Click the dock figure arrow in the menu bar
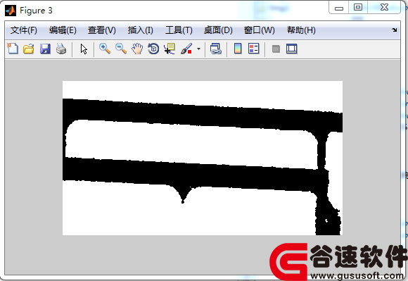The width and height of the screenshot is (408, 281). 395,30
